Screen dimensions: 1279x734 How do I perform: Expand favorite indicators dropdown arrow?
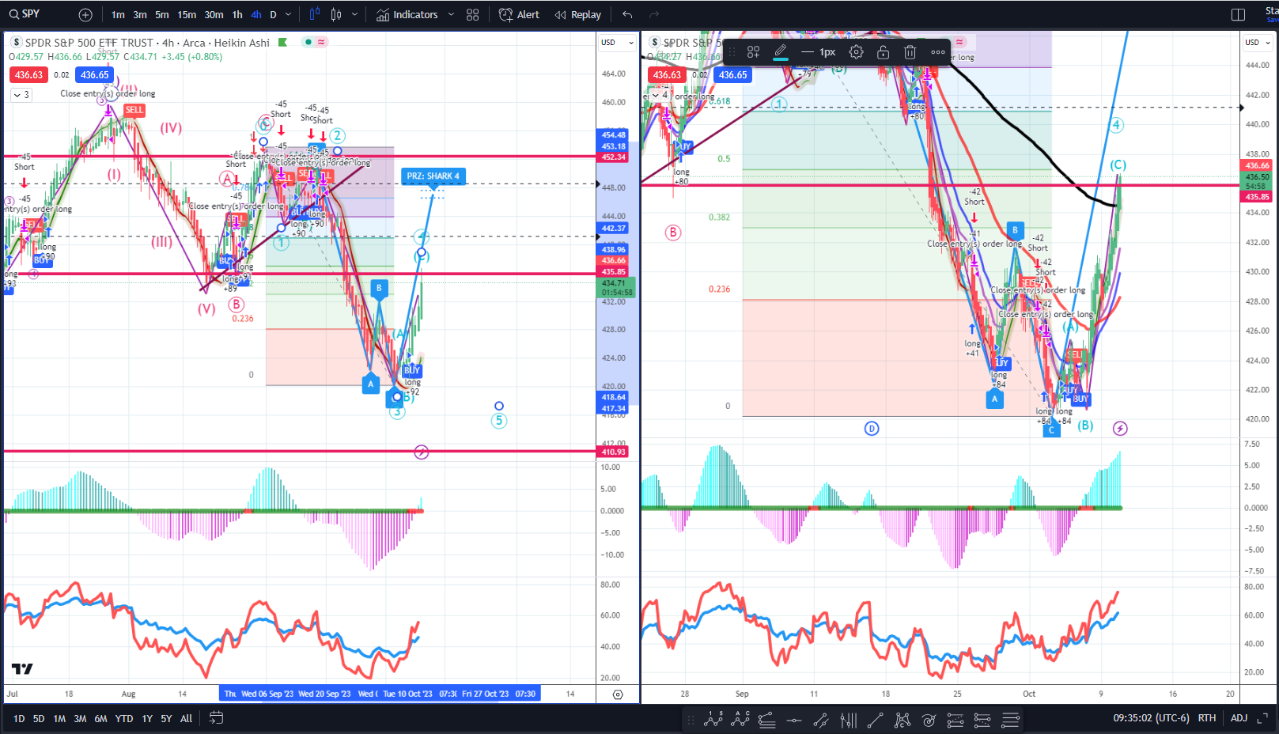click(451, 14)
